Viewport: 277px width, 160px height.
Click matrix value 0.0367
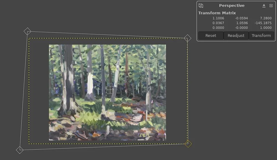(218, 23)
